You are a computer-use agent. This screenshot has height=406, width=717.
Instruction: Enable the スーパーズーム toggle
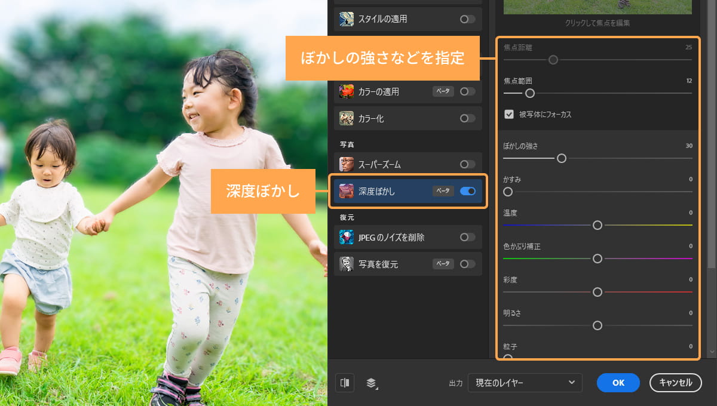point(468,163)
